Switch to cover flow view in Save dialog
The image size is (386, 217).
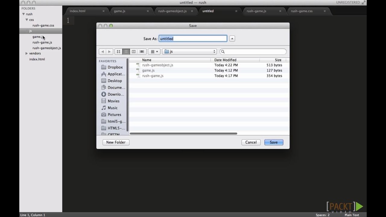pyautogui.click(x=141, y=52)
